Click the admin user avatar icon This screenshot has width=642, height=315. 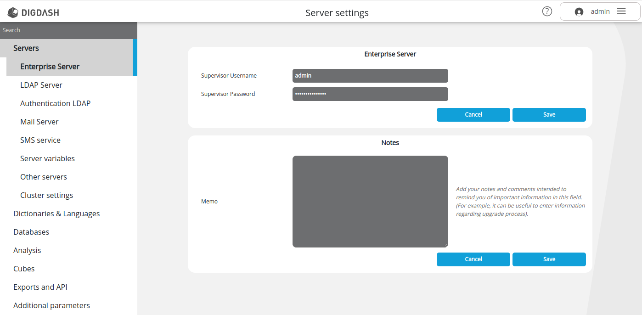tap(580, 11)
